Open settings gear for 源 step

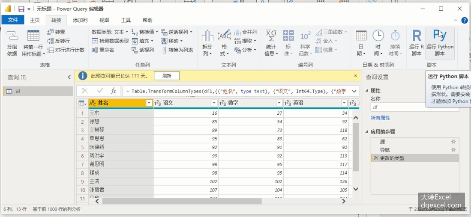453,142
